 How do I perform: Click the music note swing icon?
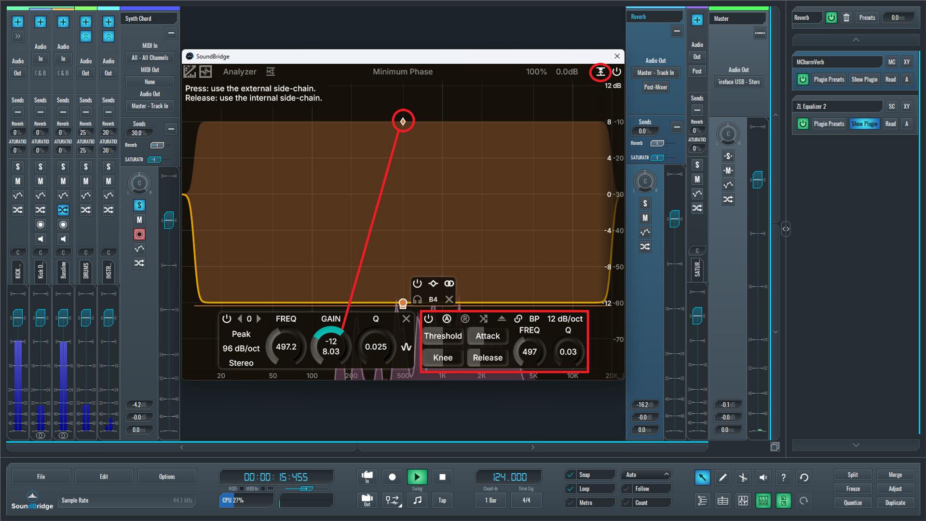click(417, 500)
